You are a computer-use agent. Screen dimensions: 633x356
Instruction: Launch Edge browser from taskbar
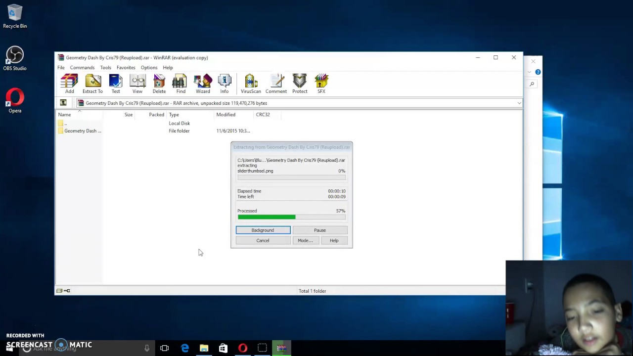[x=184, y=348]
